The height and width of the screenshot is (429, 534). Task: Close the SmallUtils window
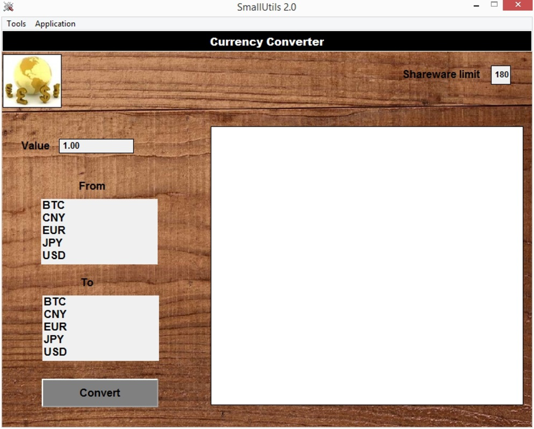[x=518, y=5]
